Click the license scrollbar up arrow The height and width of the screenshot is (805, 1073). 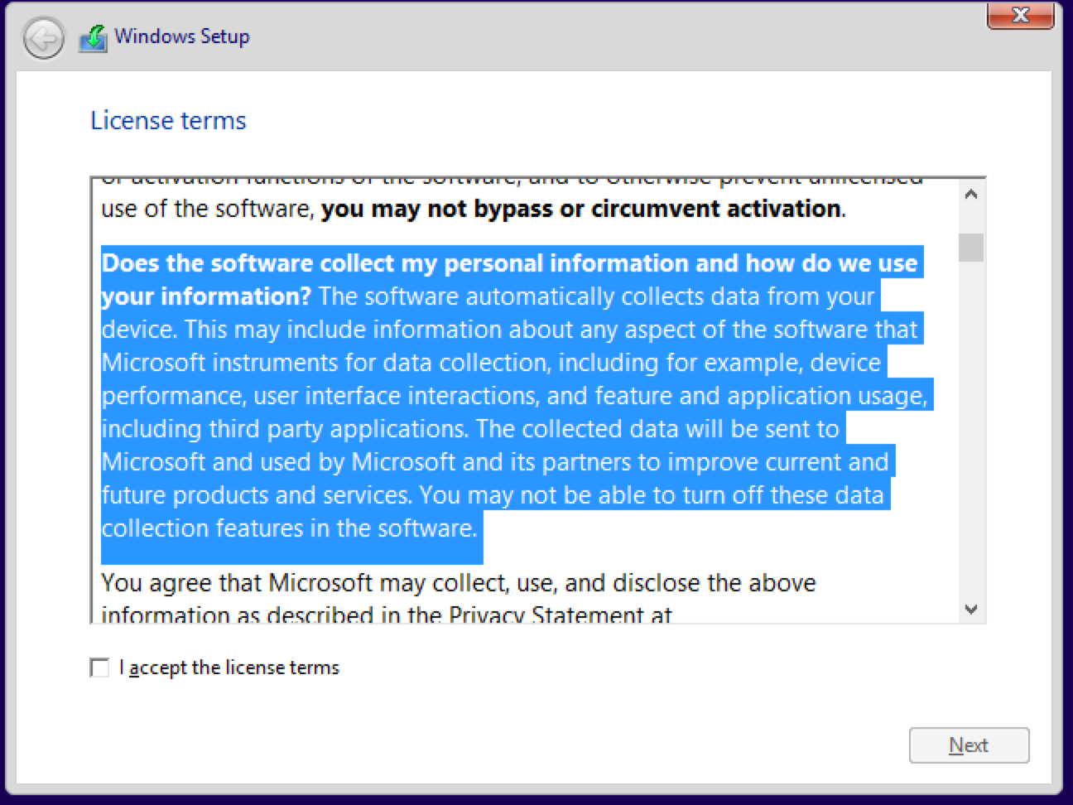(972, 195)
